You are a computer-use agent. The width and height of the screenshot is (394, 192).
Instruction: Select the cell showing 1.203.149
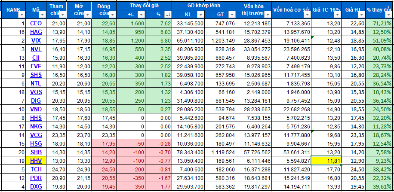pos(220,41)
